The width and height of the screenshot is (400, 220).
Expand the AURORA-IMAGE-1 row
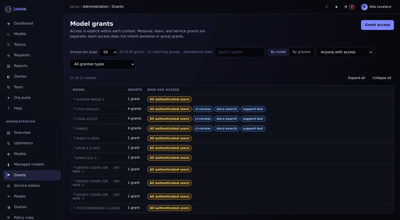pyautogui.click(x=74, y=99)
